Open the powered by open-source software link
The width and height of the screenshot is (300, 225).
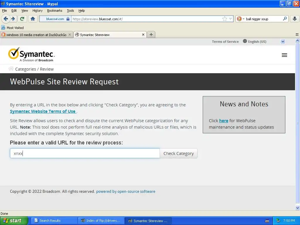(x=125, y=191)
